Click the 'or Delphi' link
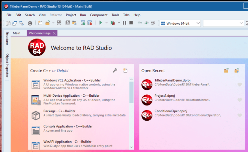Viewport: 248px width, 152px height. (60, 71)
